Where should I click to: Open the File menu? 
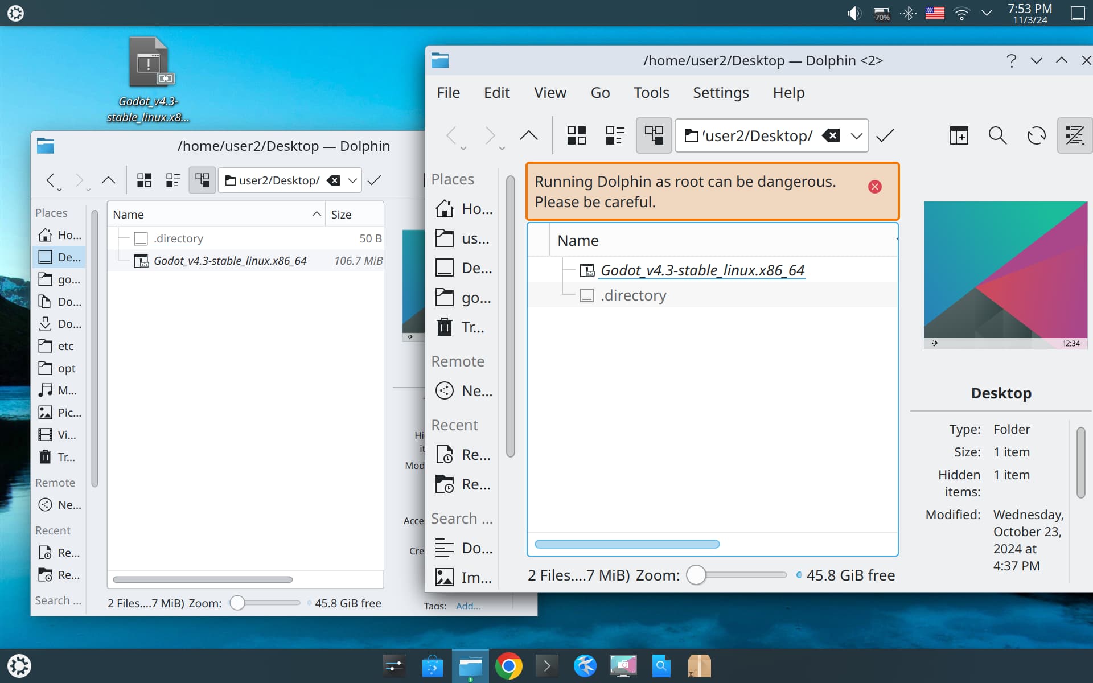(449, 93)
